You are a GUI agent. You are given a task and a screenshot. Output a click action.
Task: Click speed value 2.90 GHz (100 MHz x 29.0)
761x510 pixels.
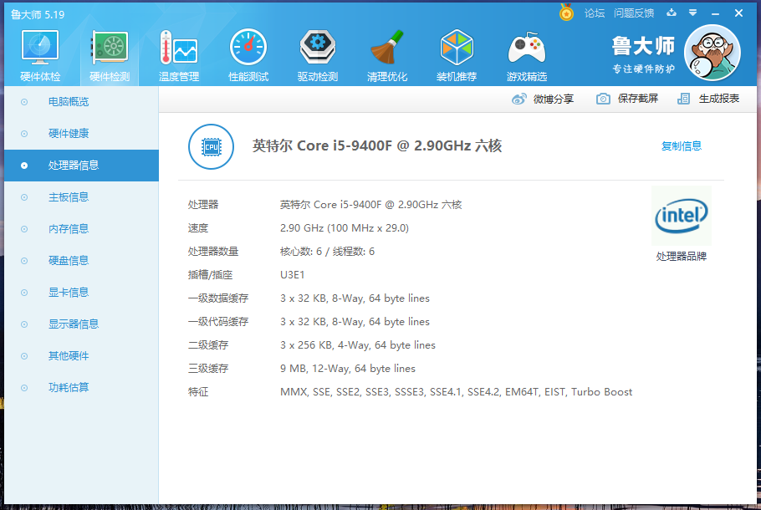coord(344,228)
